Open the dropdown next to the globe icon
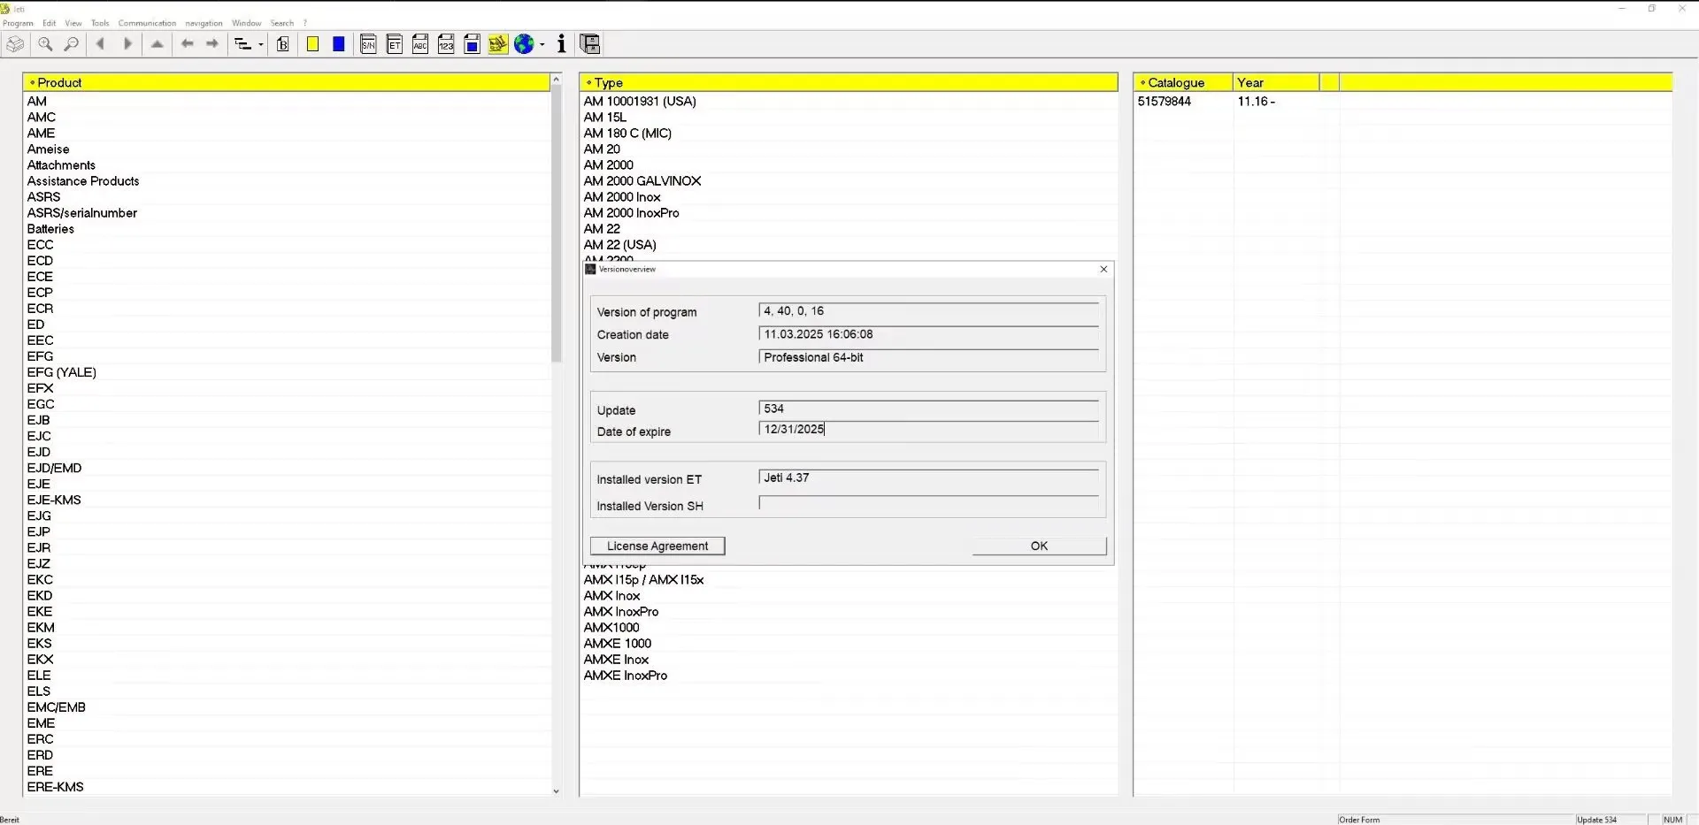This screenshot has width=1699, height=825. [542, 43]
